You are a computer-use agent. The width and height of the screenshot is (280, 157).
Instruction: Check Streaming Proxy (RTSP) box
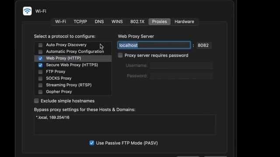point(40,85)
